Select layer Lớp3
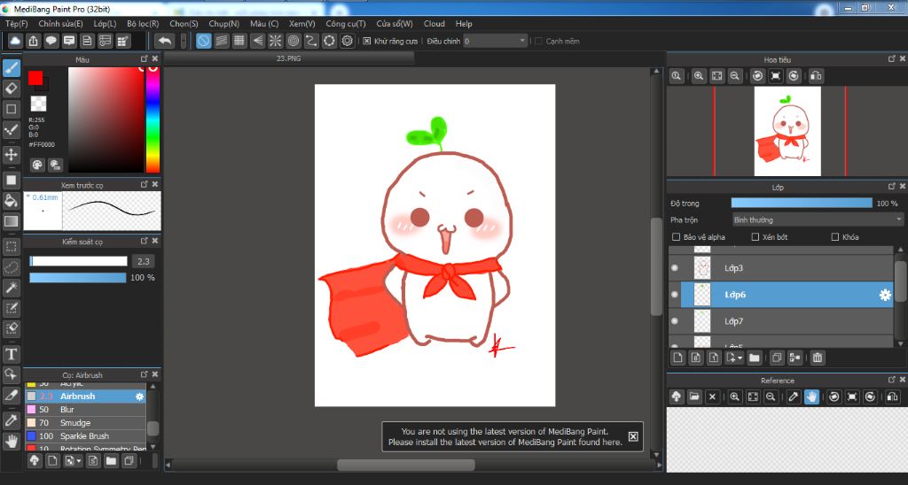This screenshot has height=485, width=908. [781, 267]
